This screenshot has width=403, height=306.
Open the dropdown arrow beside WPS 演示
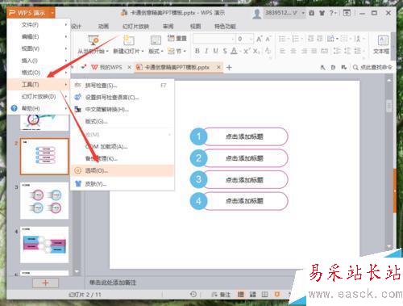(52, 13)
